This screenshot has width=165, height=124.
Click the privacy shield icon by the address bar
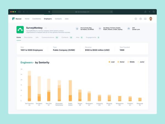(49, 12)
